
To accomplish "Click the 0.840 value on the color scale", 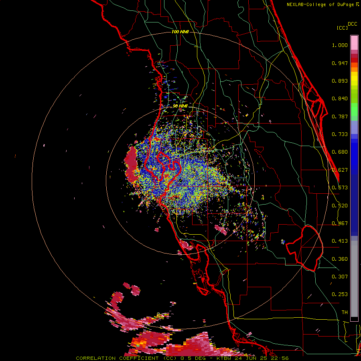I will [340, 99].
